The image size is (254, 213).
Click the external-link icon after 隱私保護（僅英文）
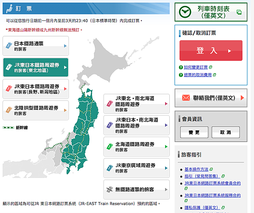point(223,208)
